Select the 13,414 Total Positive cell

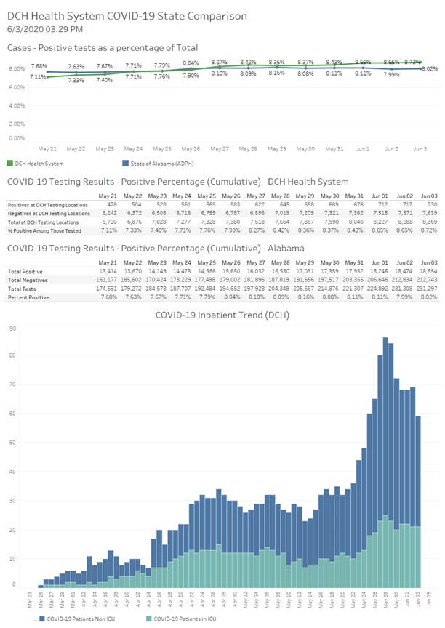pyautogui.click(x=108, y=271)
